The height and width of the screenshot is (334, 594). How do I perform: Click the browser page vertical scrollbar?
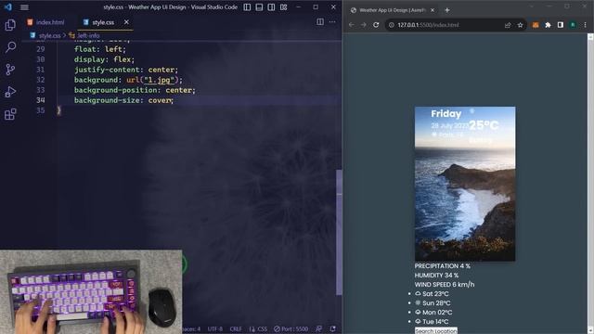[590, 184]
